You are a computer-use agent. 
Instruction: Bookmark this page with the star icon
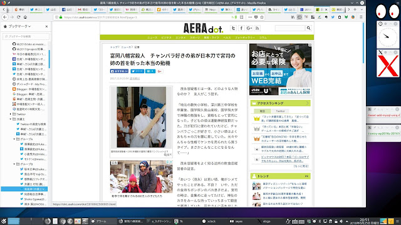pos(262,17)
